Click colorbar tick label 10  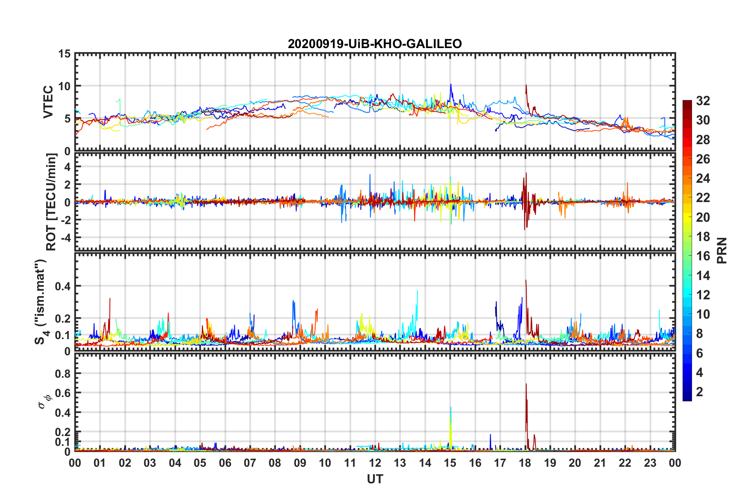click(x=703, y=314)
